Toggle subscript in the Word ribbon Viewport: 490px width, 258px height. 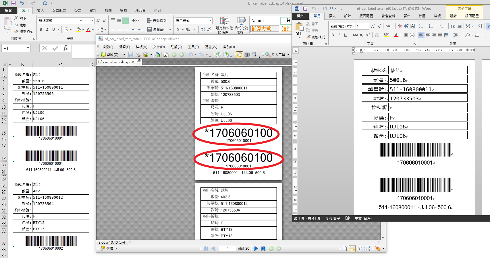coord(362,35)
